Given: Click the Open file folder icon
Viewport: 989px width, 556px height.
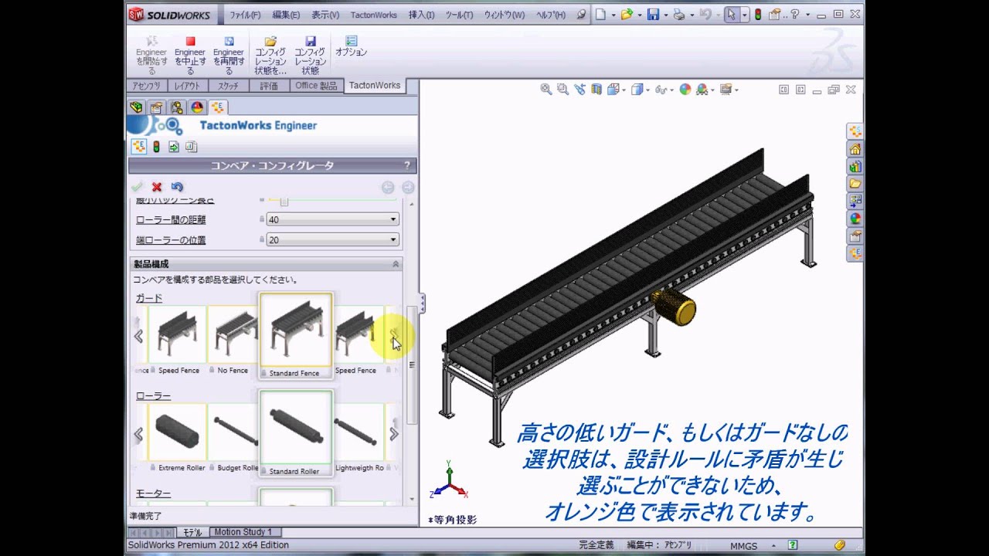Looking at the screenshot, I should (626, 15).
